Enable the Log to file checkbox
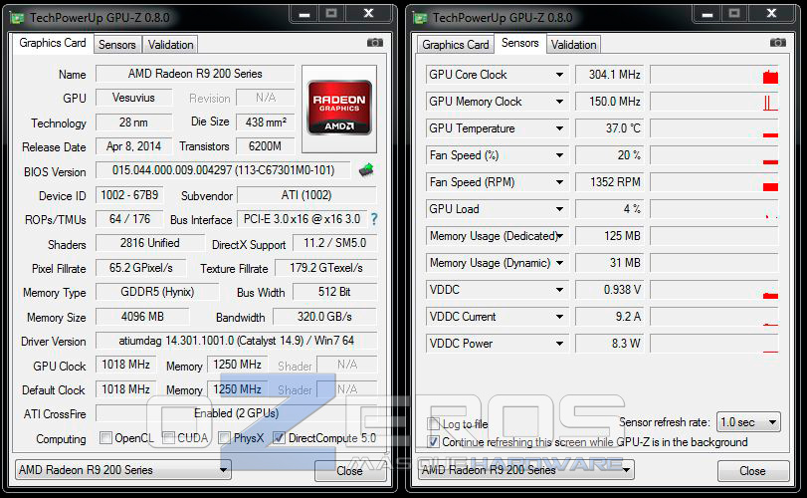Image resolution: width=807 pixels, height=498 pixels. click(x=433, y=424)
